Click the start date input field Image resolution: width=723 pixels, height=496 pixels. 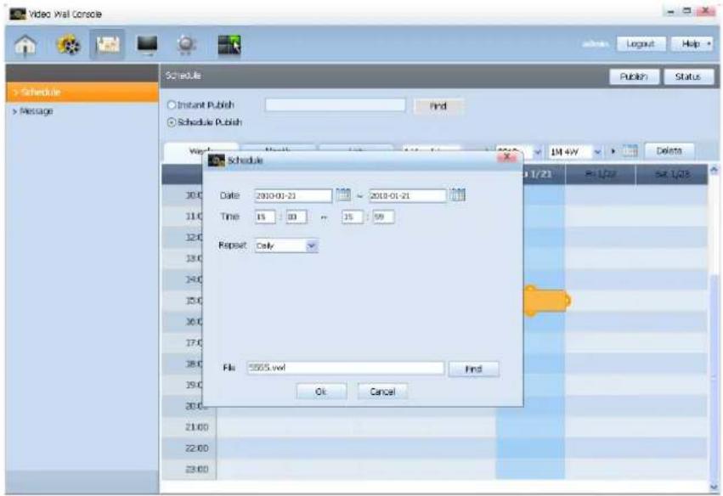293,195
